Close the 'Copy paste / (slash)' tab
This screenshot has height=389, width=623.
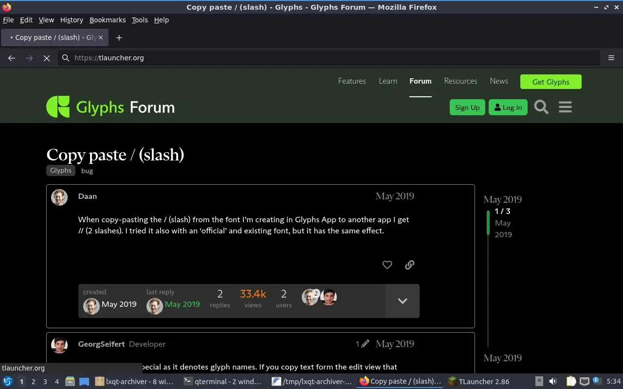pyautogui.click(x=101, y=37)
